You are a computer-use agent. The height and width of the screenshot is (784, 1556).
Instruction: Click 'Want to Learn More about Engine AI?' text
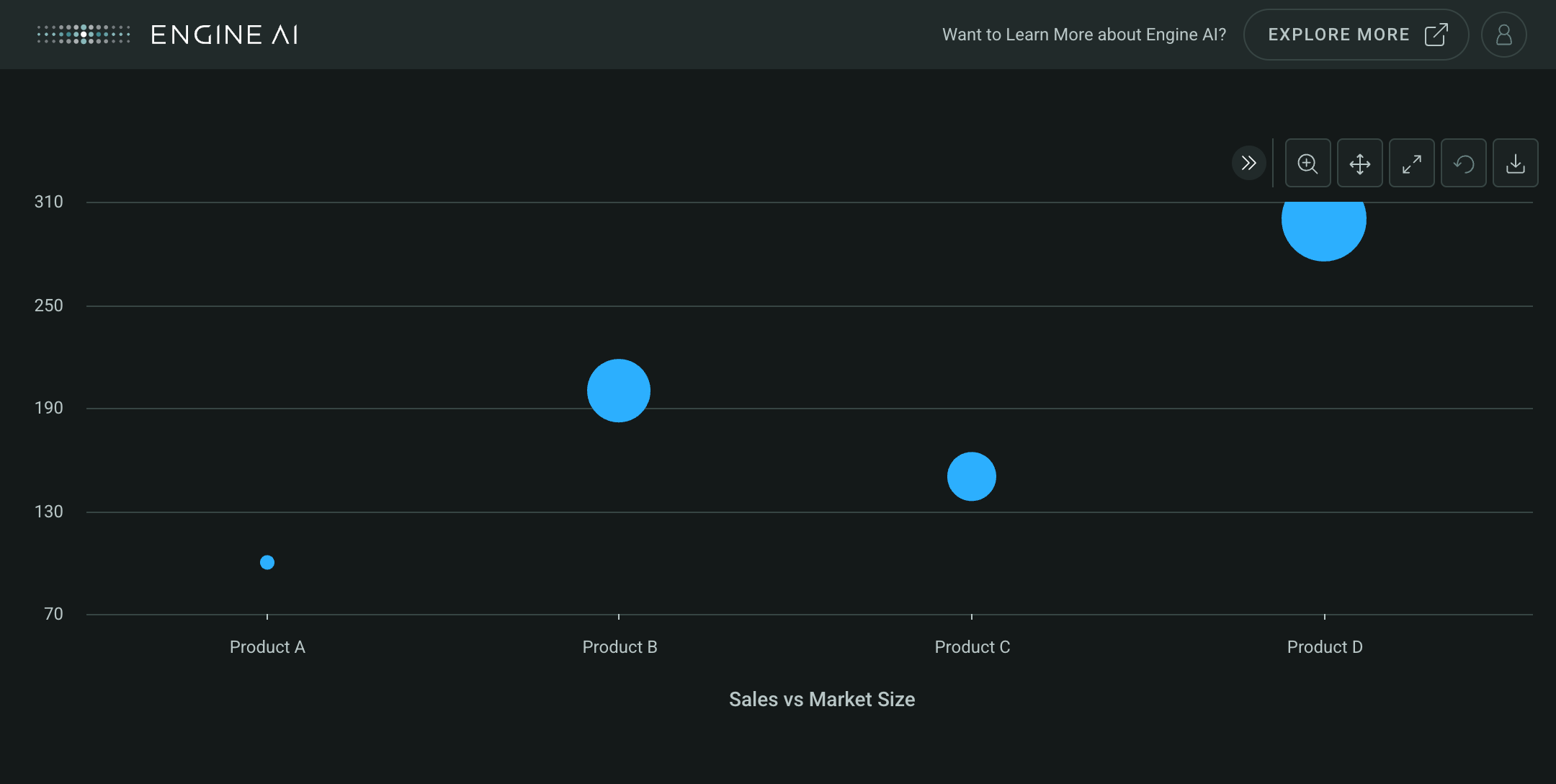pos(1084,35)
